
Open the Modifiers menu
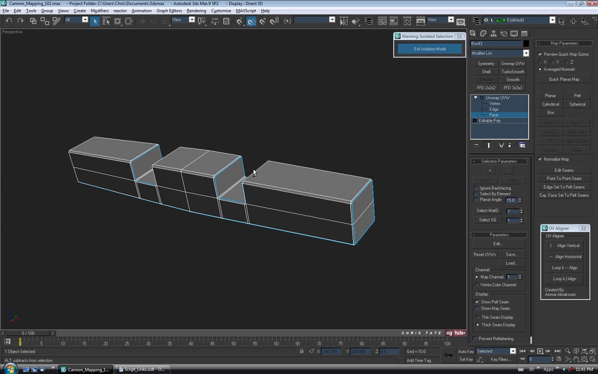(x=100, y=11)
